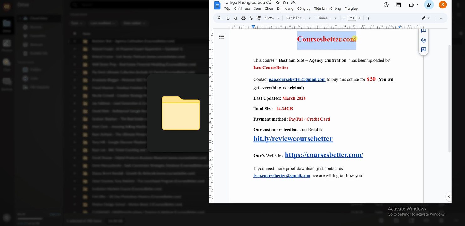Open the 'Văn bản t...' paragraph style dropdown
Viewport: 465px width, 226px height.
[x=298, y=18]
